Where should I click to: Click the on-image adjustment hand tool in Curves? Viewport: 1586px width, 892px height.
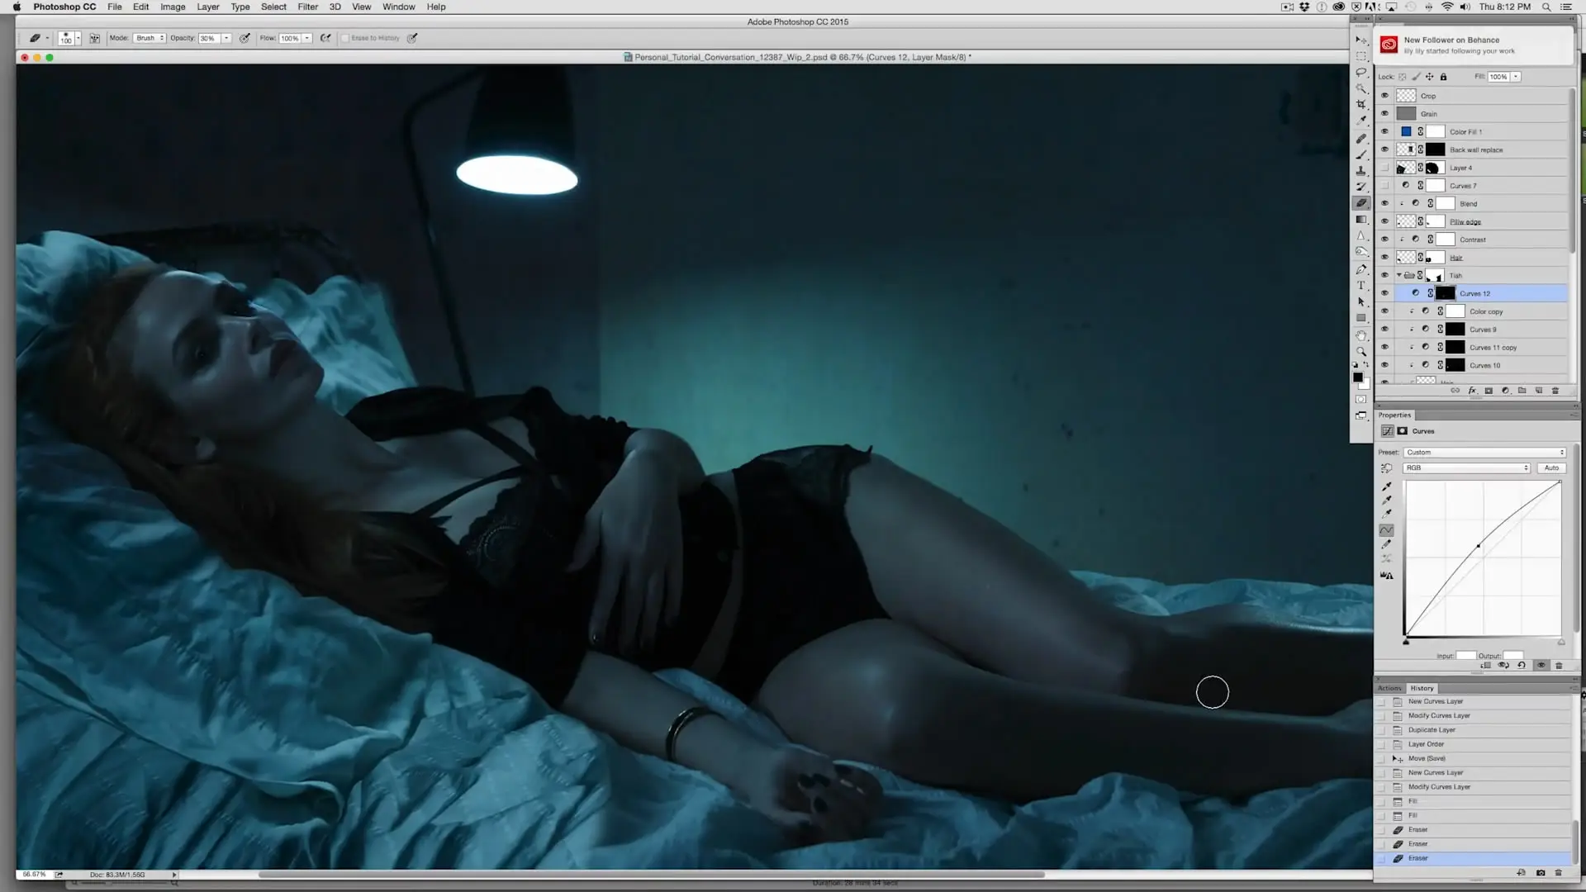(1387, 468)
